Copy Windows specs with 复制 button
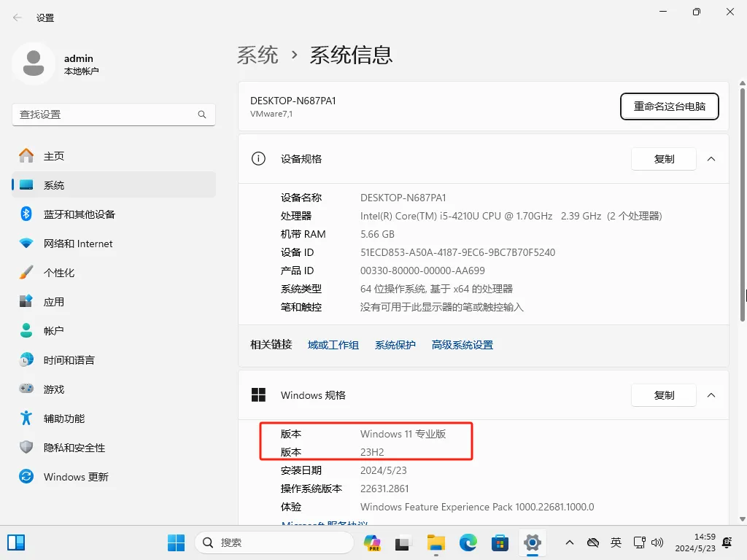747x560 pixels. (x=664, y=395)
